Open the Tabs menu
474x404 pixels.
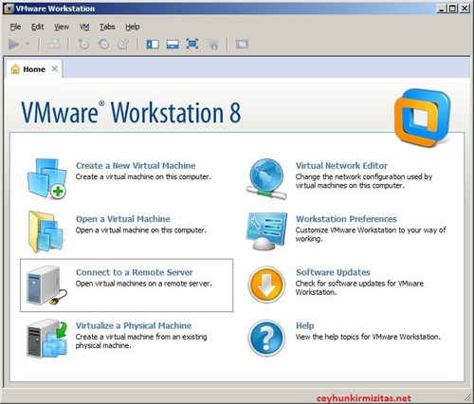(107, 27)
